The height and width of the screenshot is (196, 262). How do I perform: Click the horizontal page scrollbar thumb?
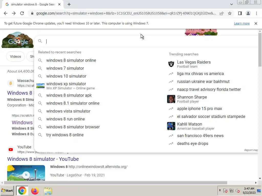pos(116,183)
